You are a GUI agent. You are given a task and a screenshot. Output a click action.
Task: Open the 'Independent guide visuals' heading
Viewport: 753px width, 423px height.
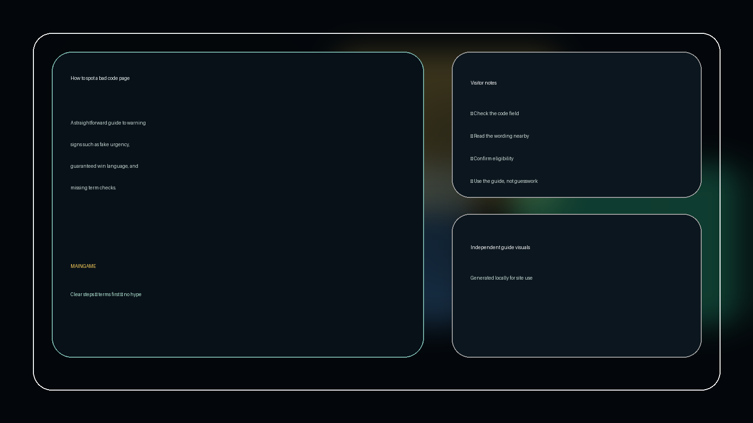pyautogui.click(x=500, y=247)
